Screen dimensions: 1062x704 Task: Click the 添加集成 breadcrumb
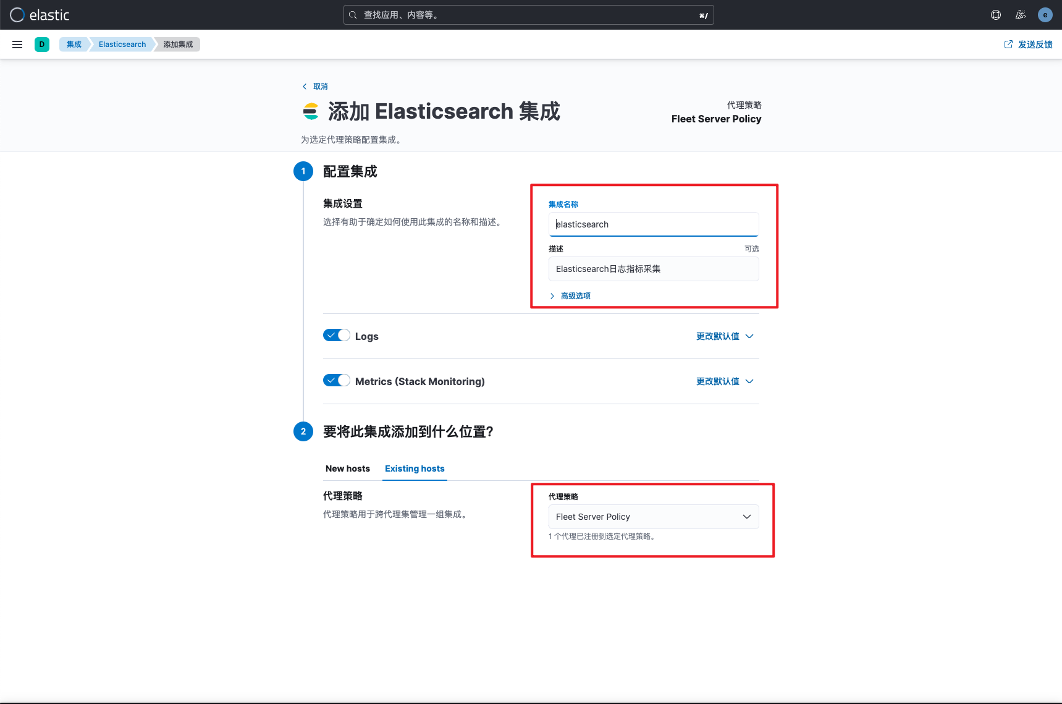tap(178, 45)
